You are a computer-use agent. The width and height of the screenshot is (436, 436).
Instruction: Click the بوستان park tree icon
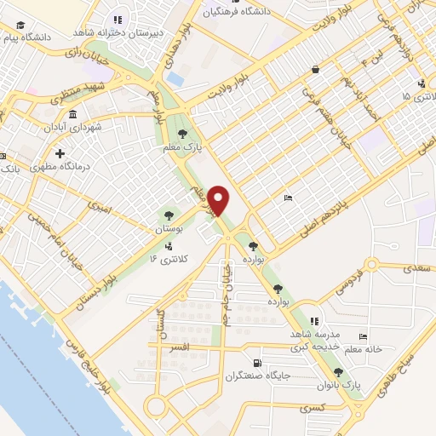169,215
